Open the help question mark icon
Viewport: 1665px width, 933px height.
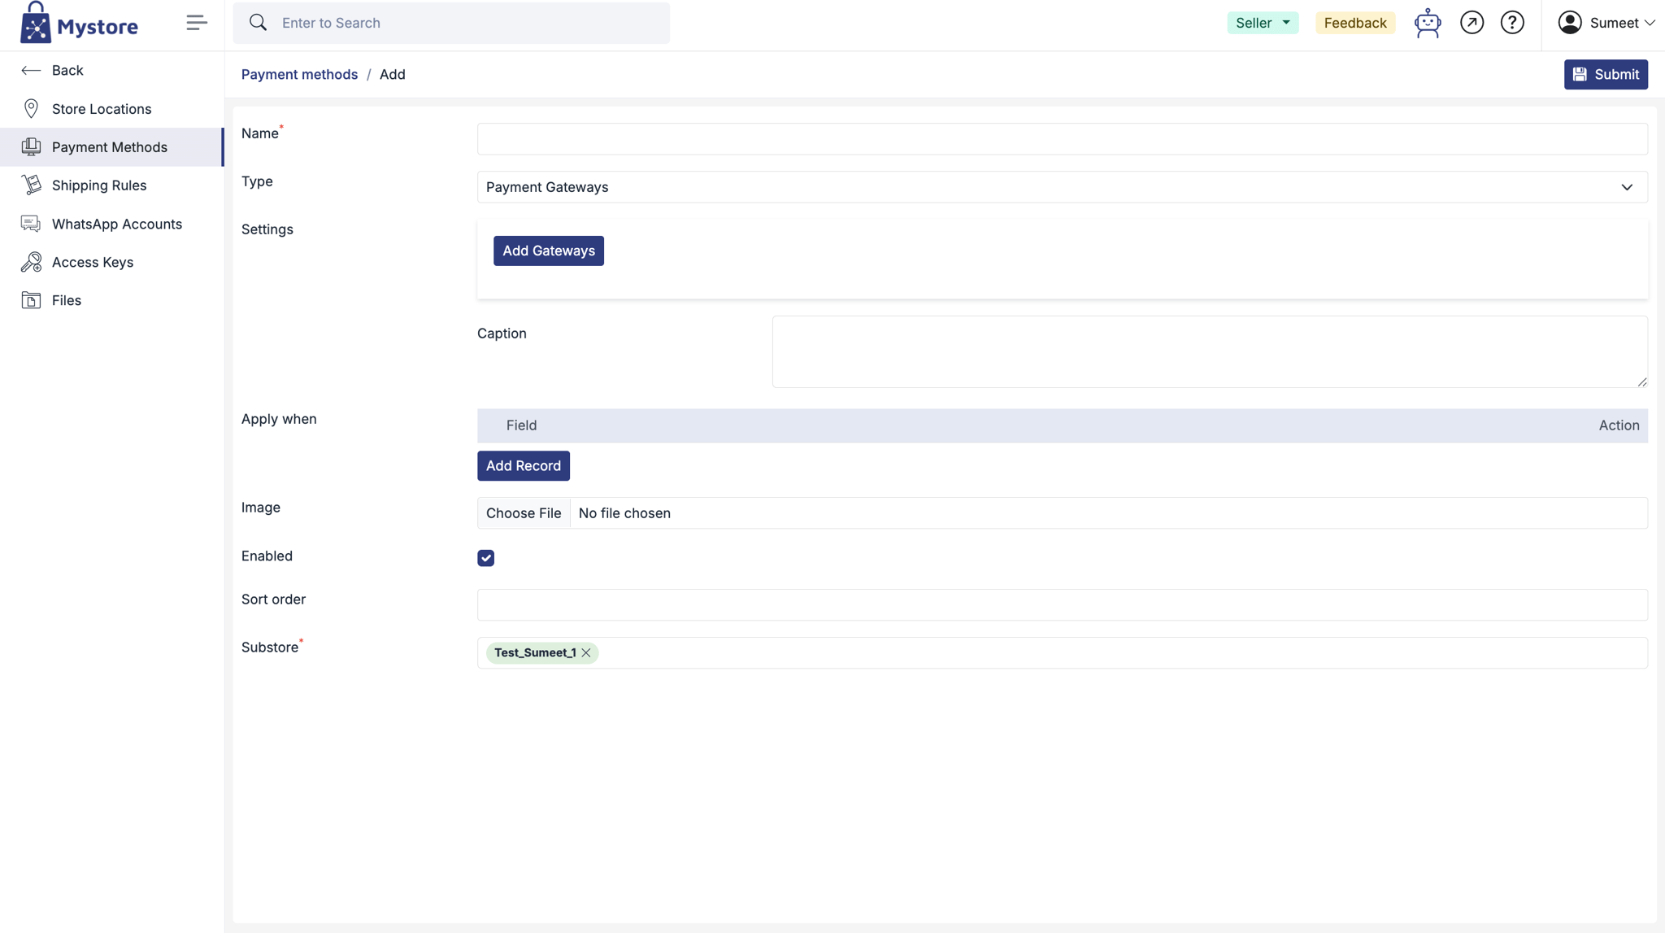(x=1512, y=23)
